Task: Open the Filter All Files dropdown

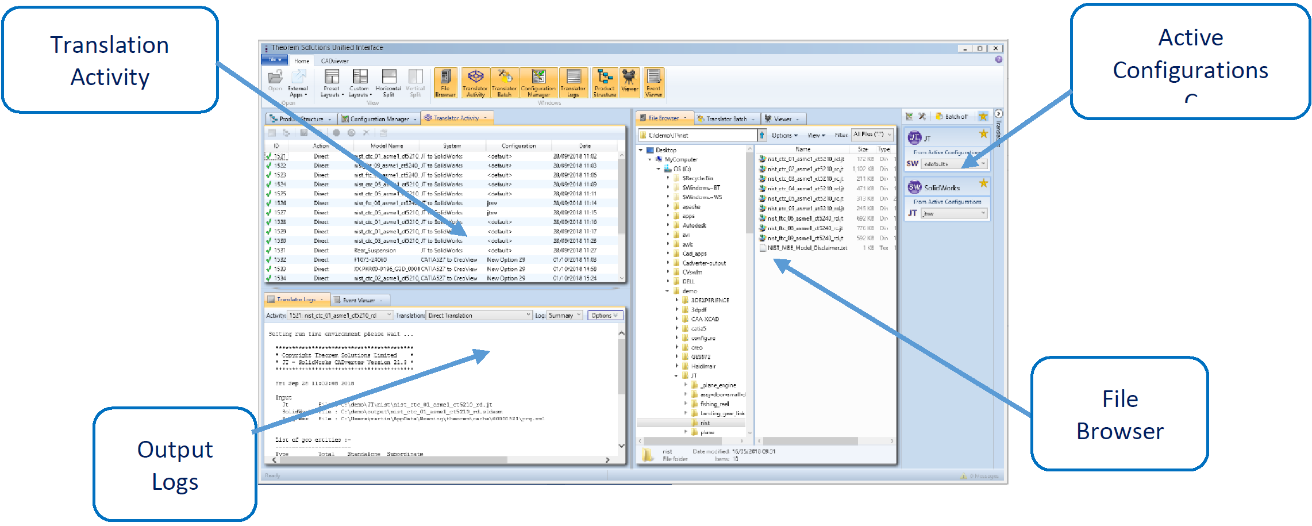Action: pos(872,135)
